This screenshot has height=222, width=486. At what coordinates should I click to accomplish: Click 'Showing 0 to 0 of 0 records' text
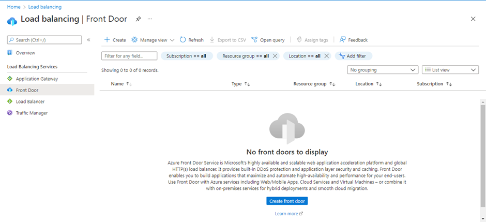pyautogui.click(x=130, y=70)
